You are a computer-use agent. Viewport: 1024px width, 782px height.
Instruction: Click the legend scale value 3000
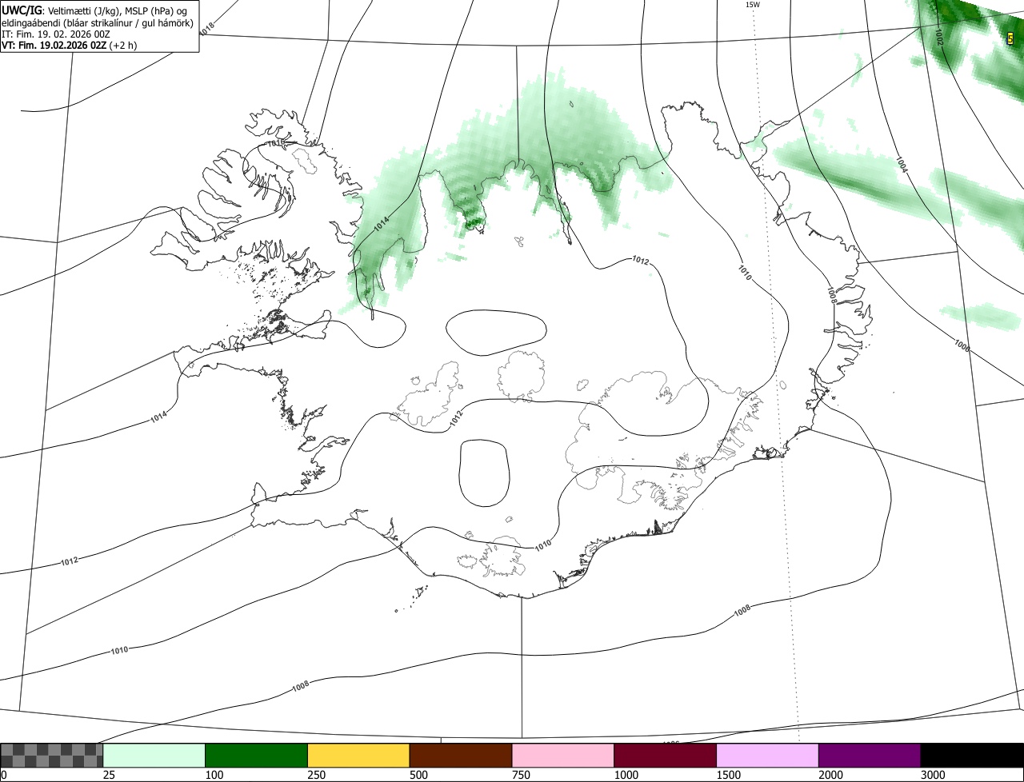tap(933, 775)
